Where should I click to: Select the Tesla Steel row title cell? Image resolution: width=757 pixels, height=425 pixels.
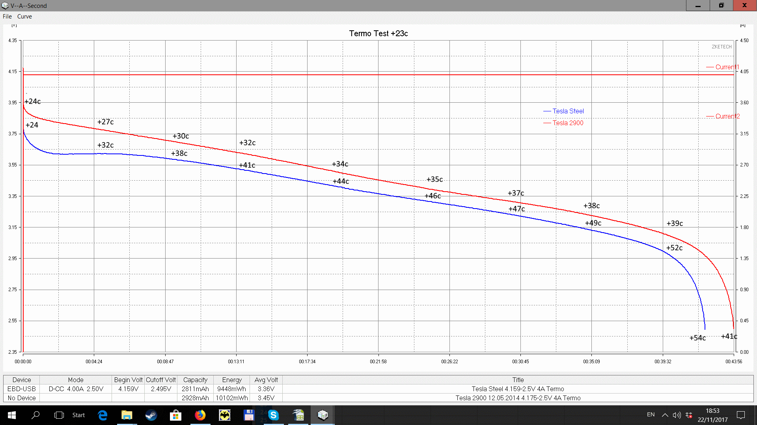point(518,389)
